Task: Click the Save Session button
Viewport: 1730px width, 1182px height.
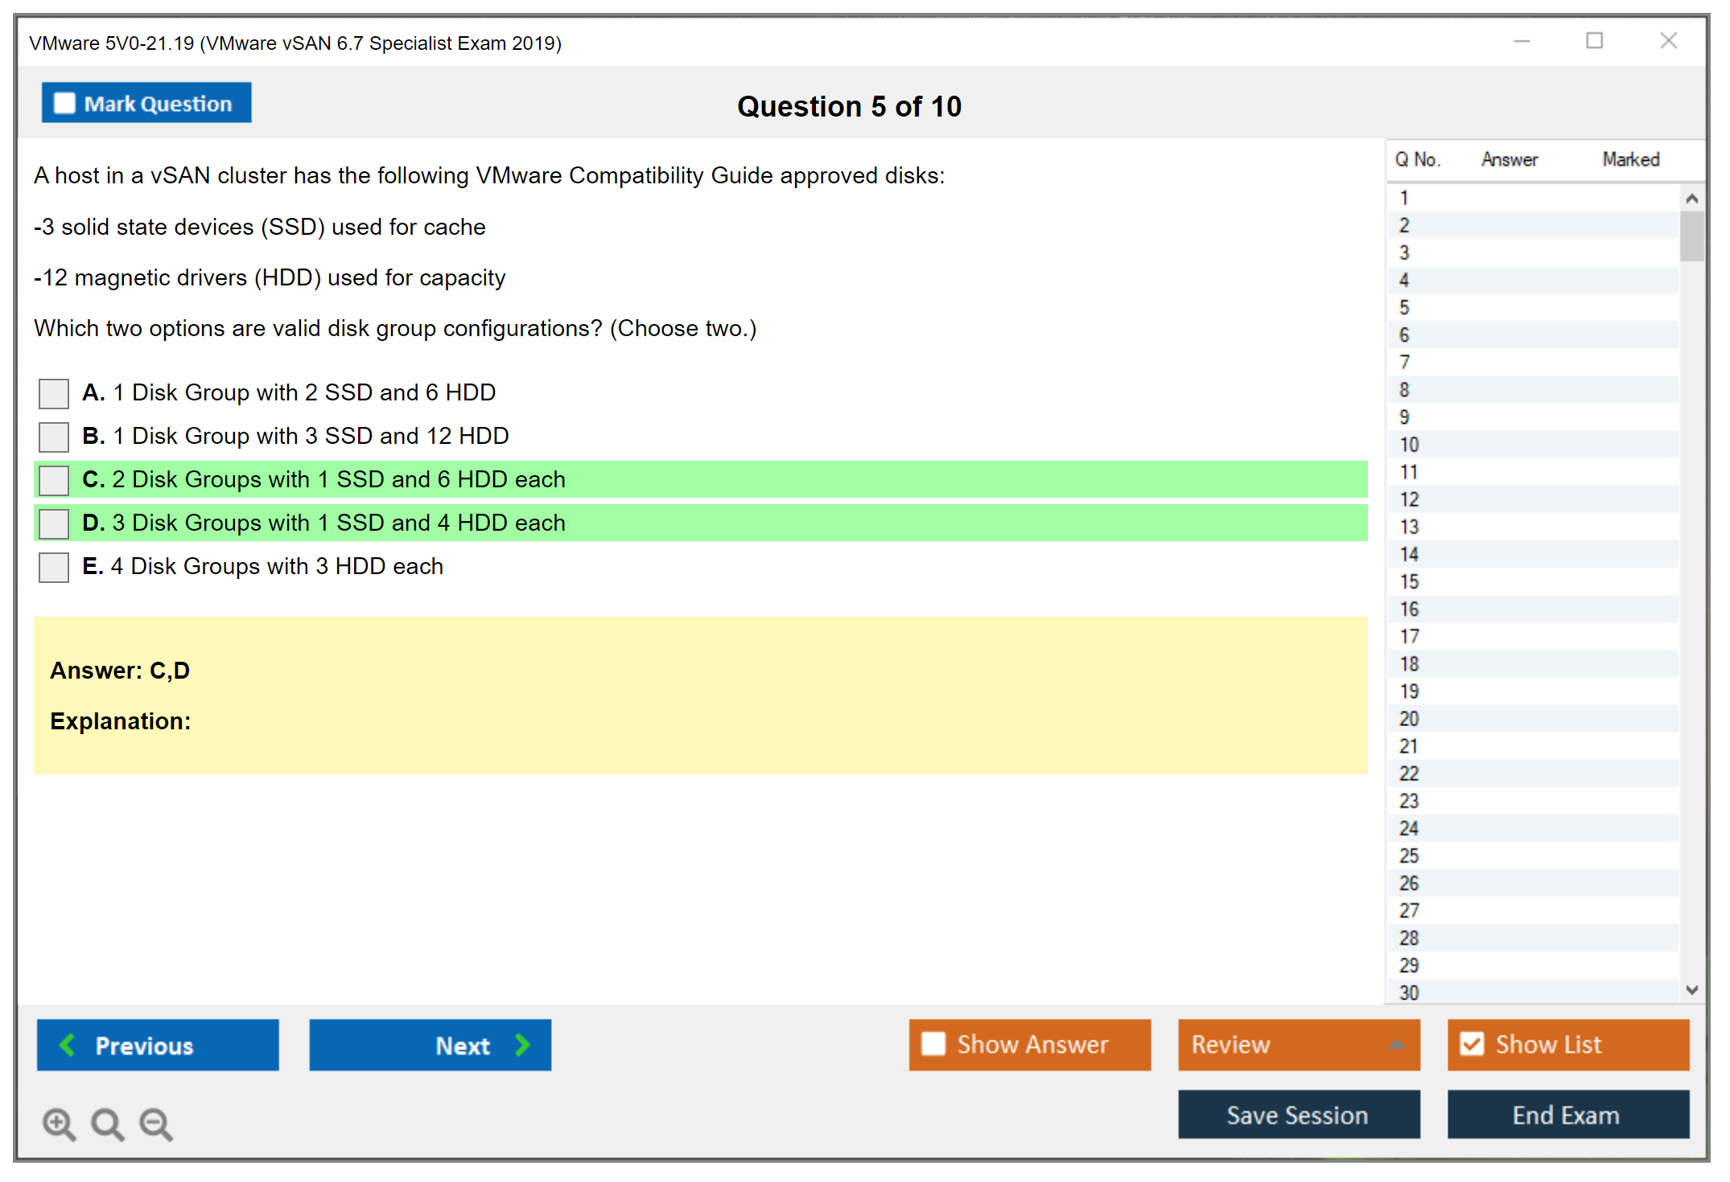Action: [1298, 1114]
